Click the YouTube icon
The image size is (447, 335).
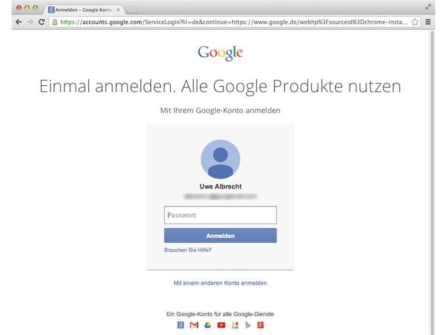point(221,325)
